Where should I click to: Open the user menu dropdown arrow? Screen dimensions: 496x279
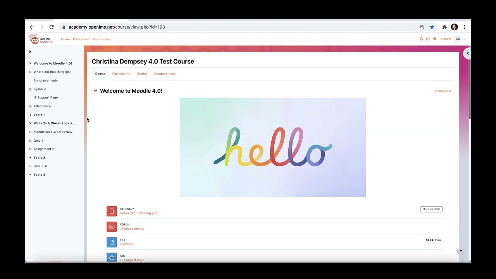coord(464,39)
